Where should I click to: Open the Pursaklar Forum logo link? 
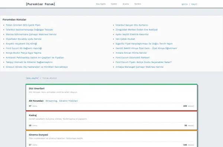pos(41,4)
